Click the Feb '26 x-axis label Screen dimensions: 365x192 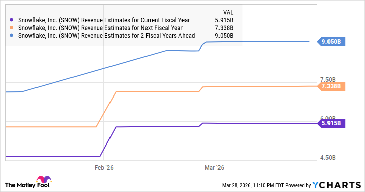[x=104, y=168]
